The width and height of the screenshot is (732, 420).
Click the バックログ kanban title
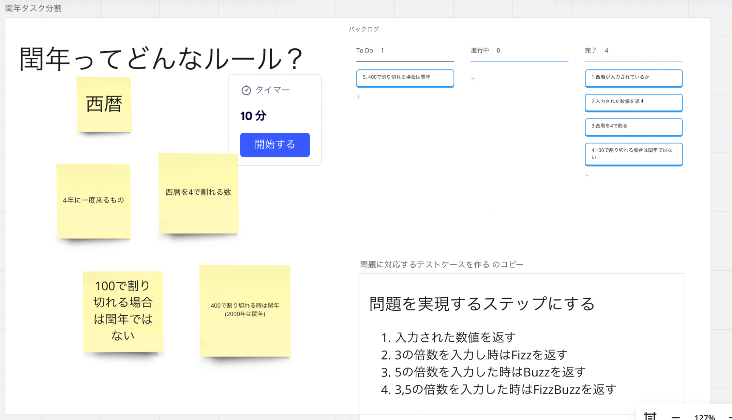[363, 29]
